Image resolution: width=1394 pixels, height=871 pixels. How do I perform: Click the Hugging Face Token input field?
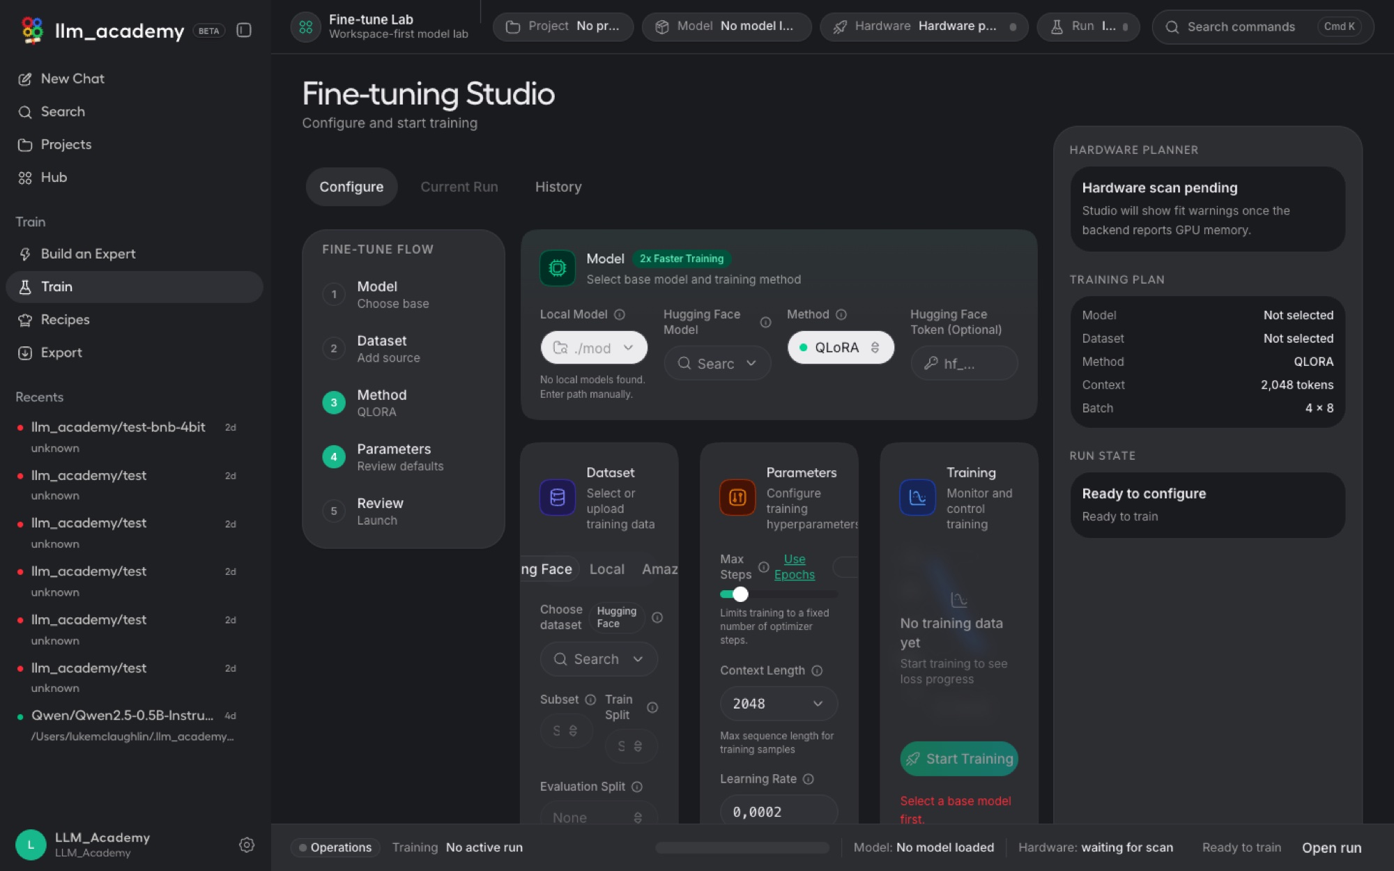964,363
